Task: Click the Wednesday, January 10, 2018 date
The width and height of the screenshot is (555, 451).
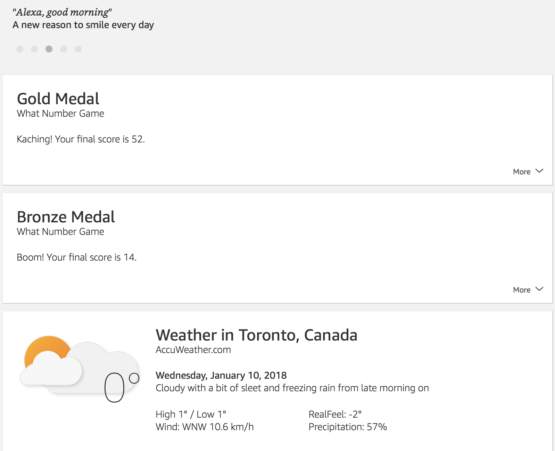Action: click(x=221, y=376)
